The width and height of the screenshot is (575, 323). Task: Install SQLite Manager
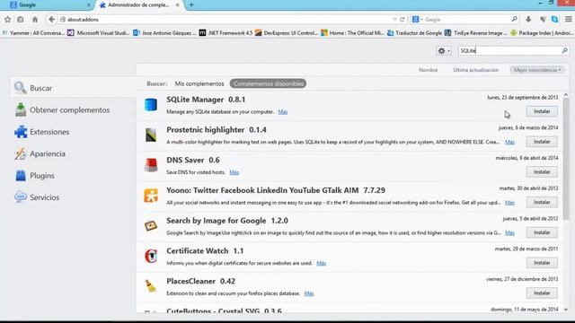click(x=542, y=111)
